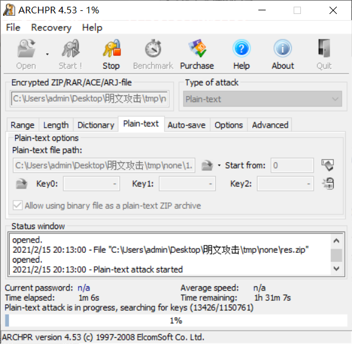The width and height of the screenshot is (352, 344).
Task: Switch to the Options tab
Action: click(229, 125)
